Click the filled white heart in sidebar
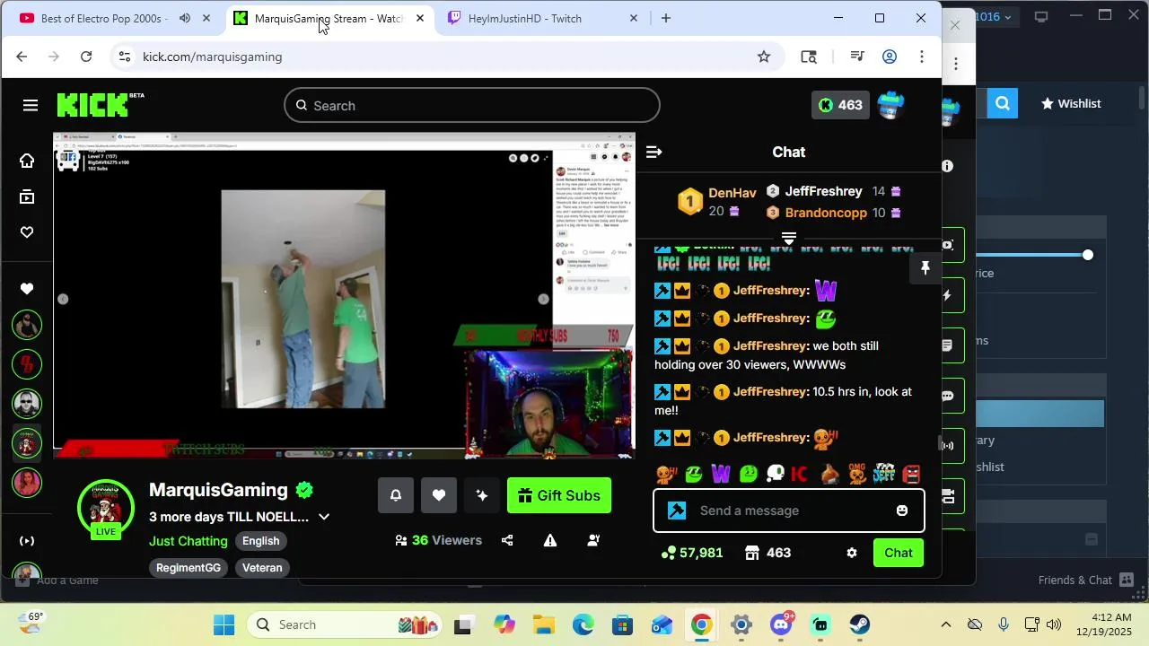This screenshot has width=1149, height=646. pos(27,289)
